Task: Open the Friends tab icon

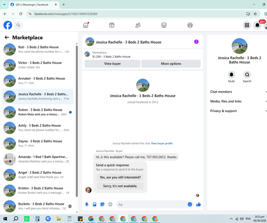Action: [x=138, y=25]
